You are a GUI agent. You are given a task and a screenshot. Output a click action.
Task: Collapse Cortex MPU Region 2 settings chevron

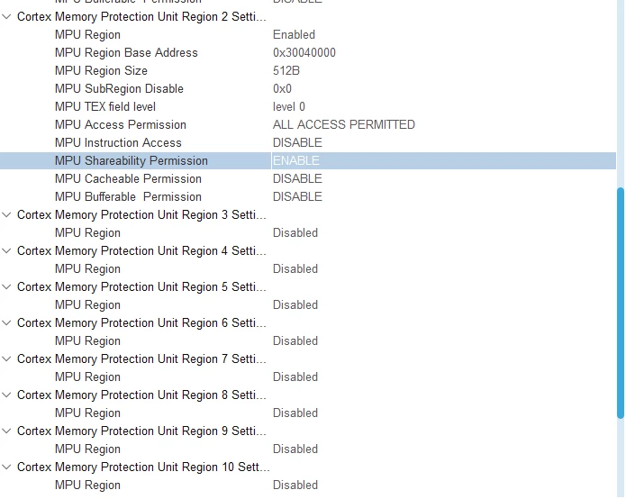(x=6, y=17)
